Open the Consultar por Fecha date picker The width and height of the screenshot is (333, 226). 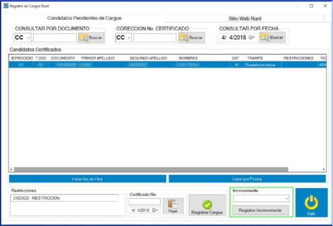252,38
